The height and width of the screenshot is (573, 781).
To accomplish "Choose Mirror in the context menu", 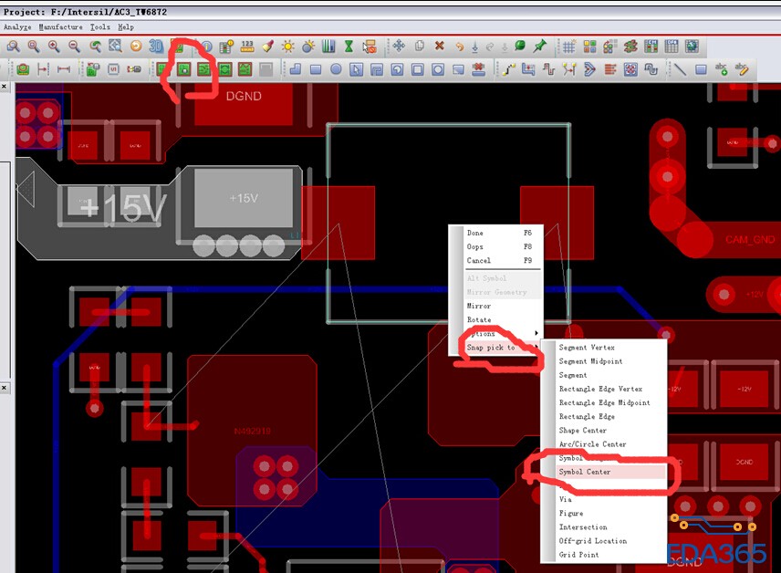I will click(500, 306).
